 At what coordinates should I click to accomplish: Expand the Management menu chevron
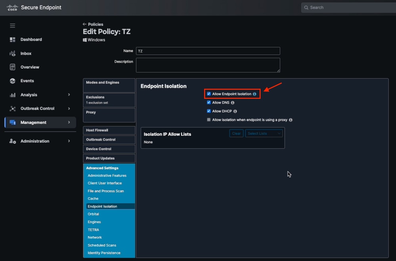point(69,123)
